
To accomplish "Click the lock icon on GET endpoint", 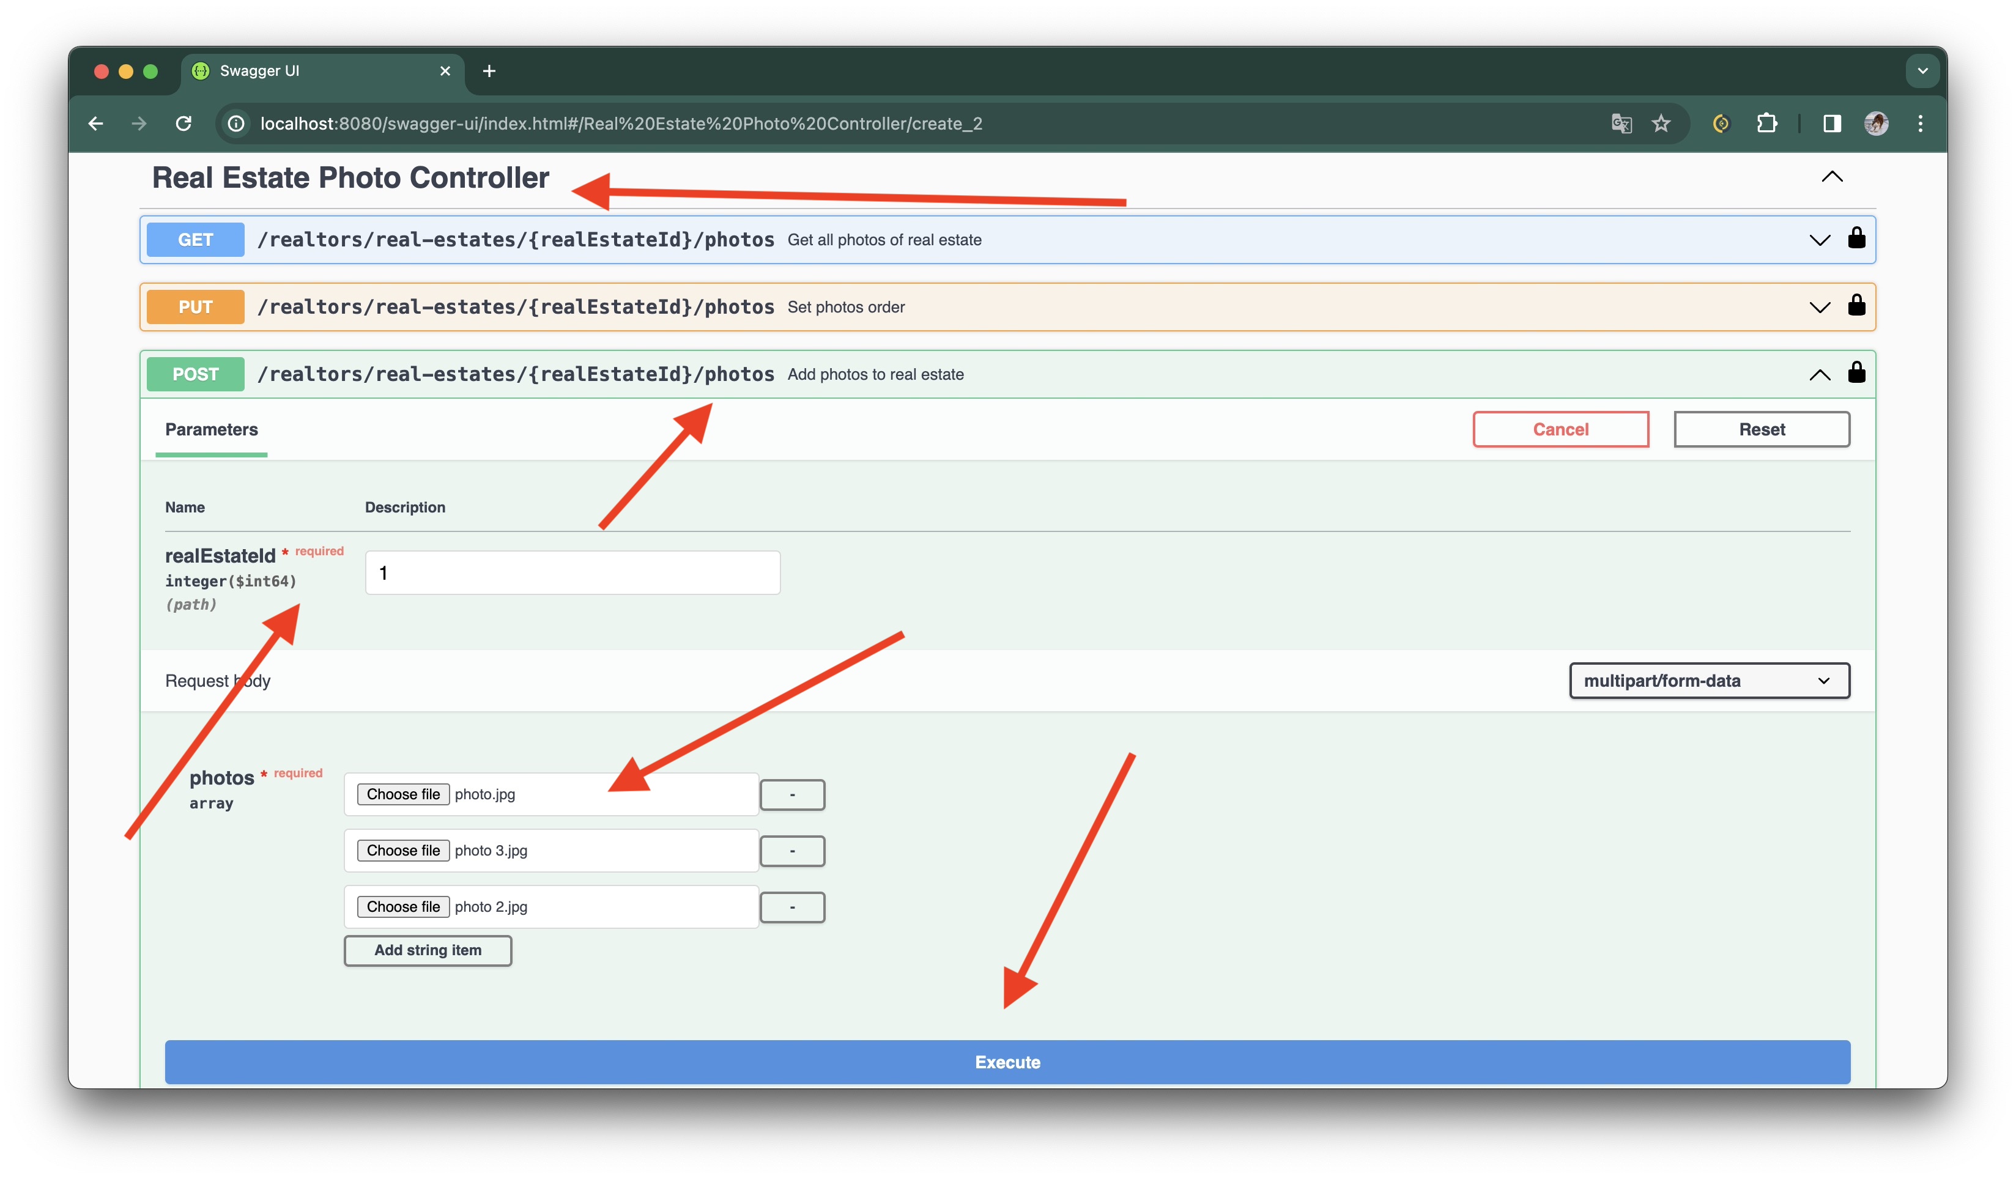I will pyautogui.click(x=1856, y=238).
